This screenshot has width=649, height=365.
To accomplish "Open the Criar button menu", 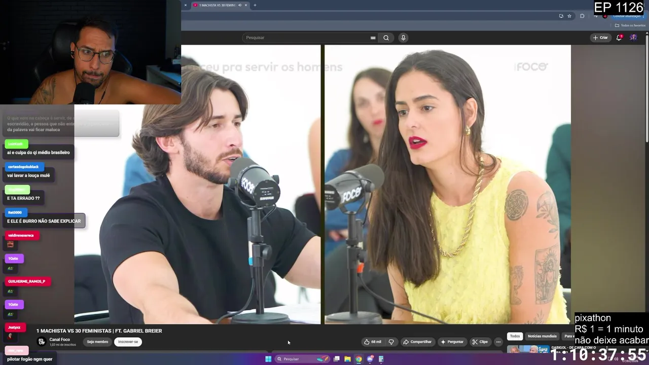I will (x=600, y=38).
